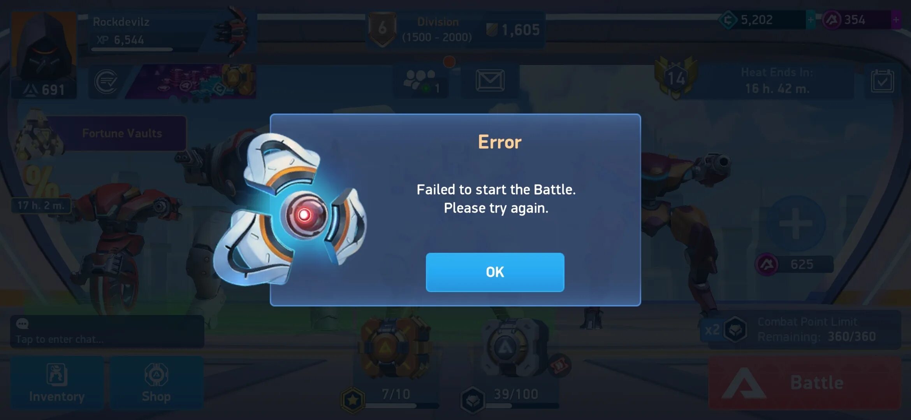Screen dimensions: 911x420
Task: Add a mech with the large plus slot
Action: [x=796, y=224]
